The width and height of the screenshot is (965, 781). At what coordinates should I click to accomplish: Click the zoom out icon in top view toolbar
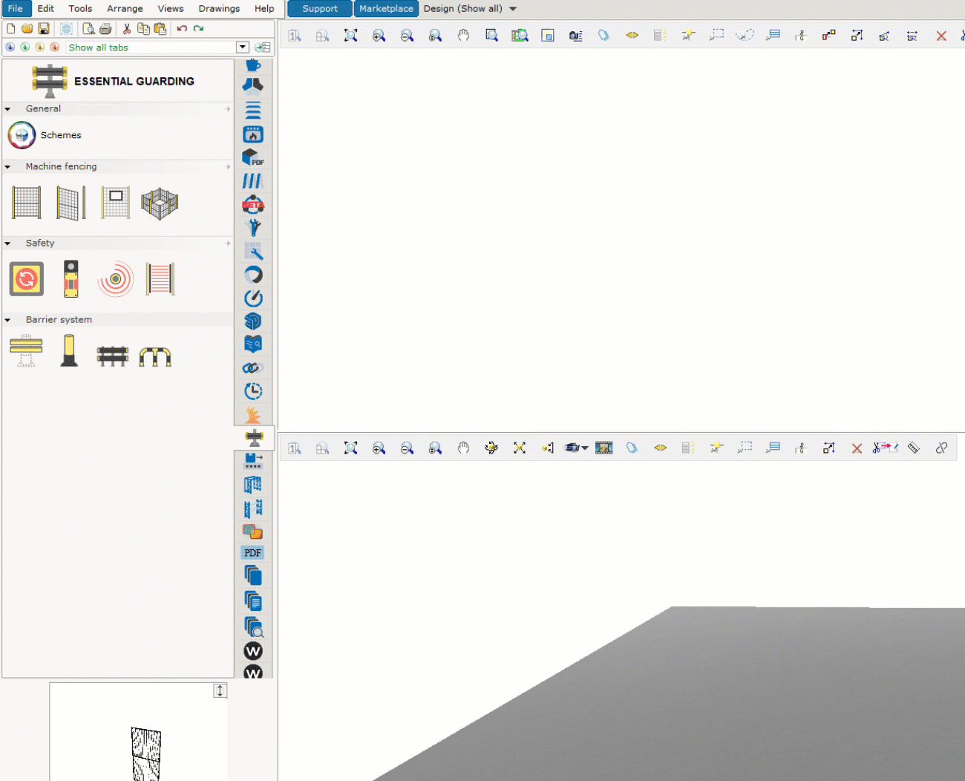pos(407,35)
